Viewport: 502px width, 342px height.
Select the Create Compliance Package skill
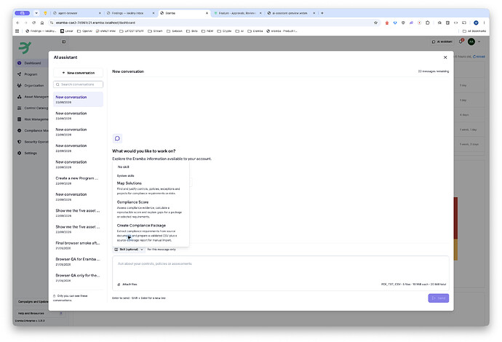tap(151, 232)
